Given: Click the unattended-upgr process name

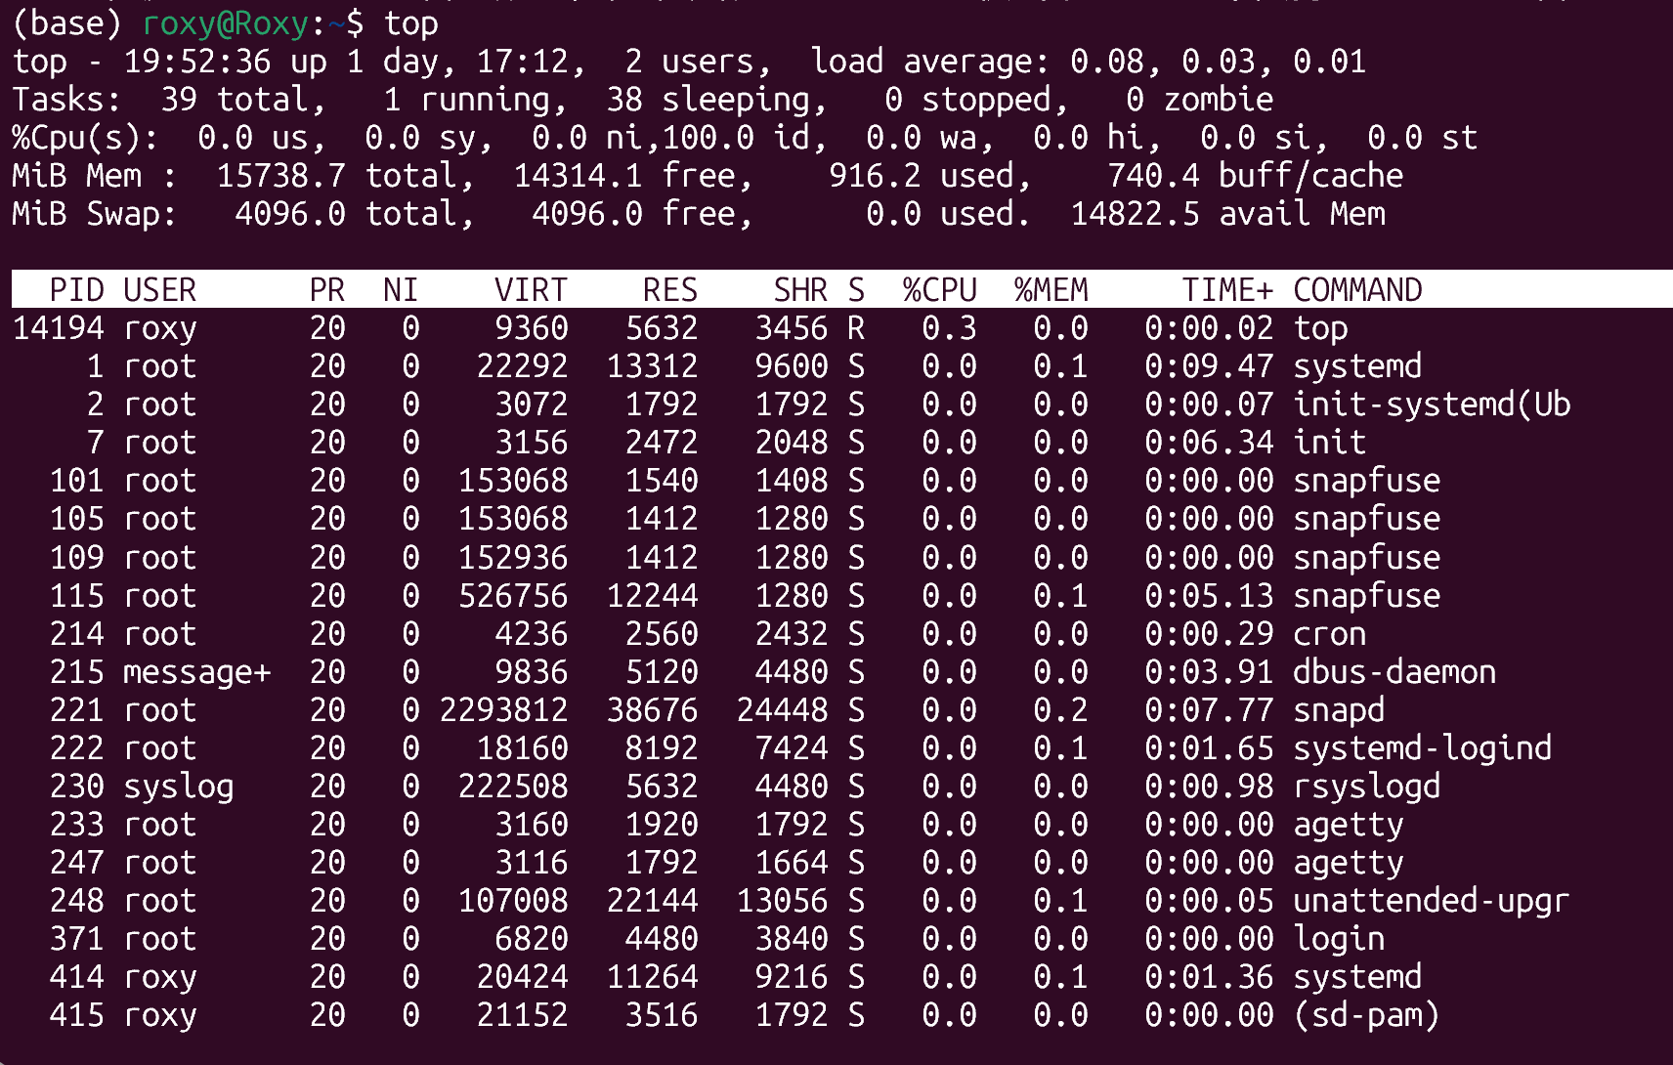Looking at the screenshot, I should click(x=1431, y=901).
